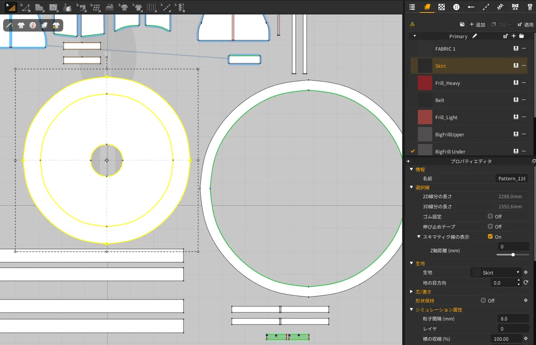Open the scene list tab icon

[x=412, y=7]
